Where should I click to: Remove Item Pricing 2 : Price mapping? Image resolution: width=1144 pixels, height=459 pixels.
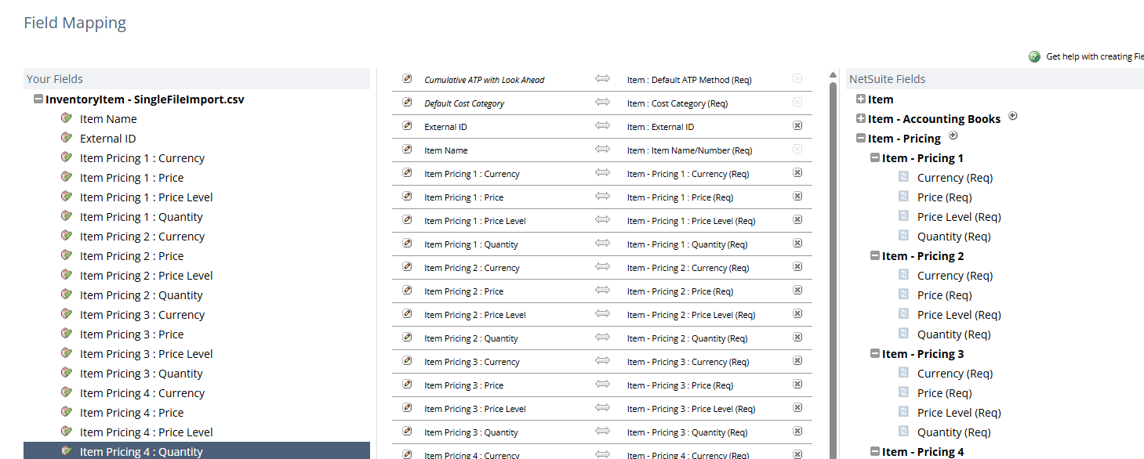(797, 290)
